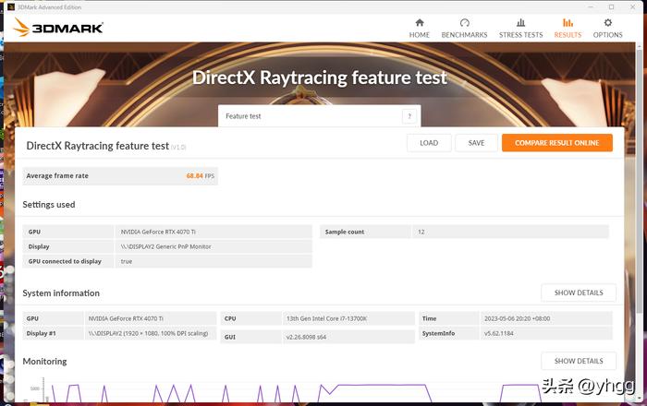The image size is (647, 406).
Task: Click the Feature test label box
Action: [310, 116]
